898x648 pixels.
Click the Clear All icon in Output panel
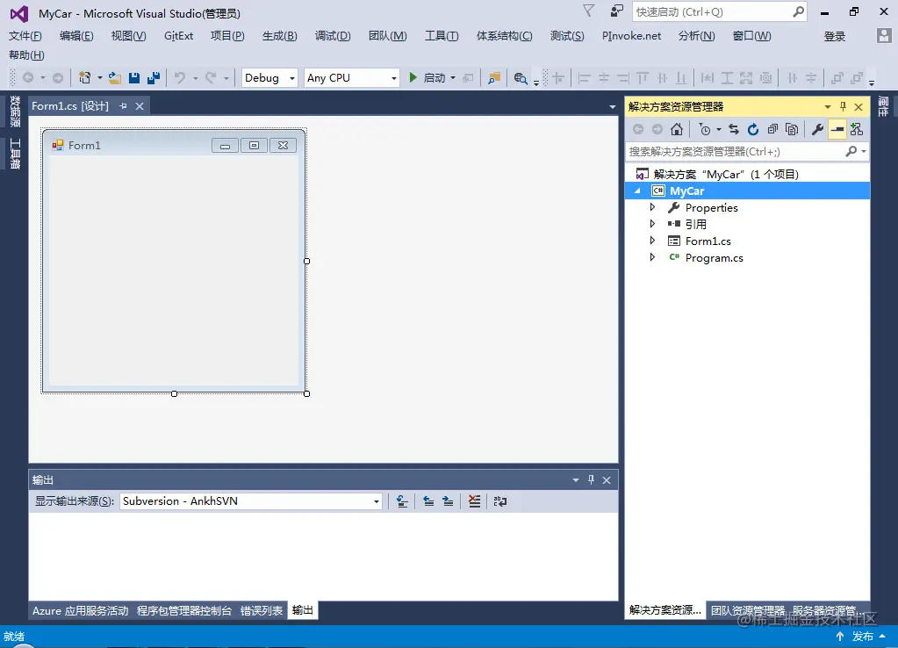pyautogui.click(x=474, y=501)
